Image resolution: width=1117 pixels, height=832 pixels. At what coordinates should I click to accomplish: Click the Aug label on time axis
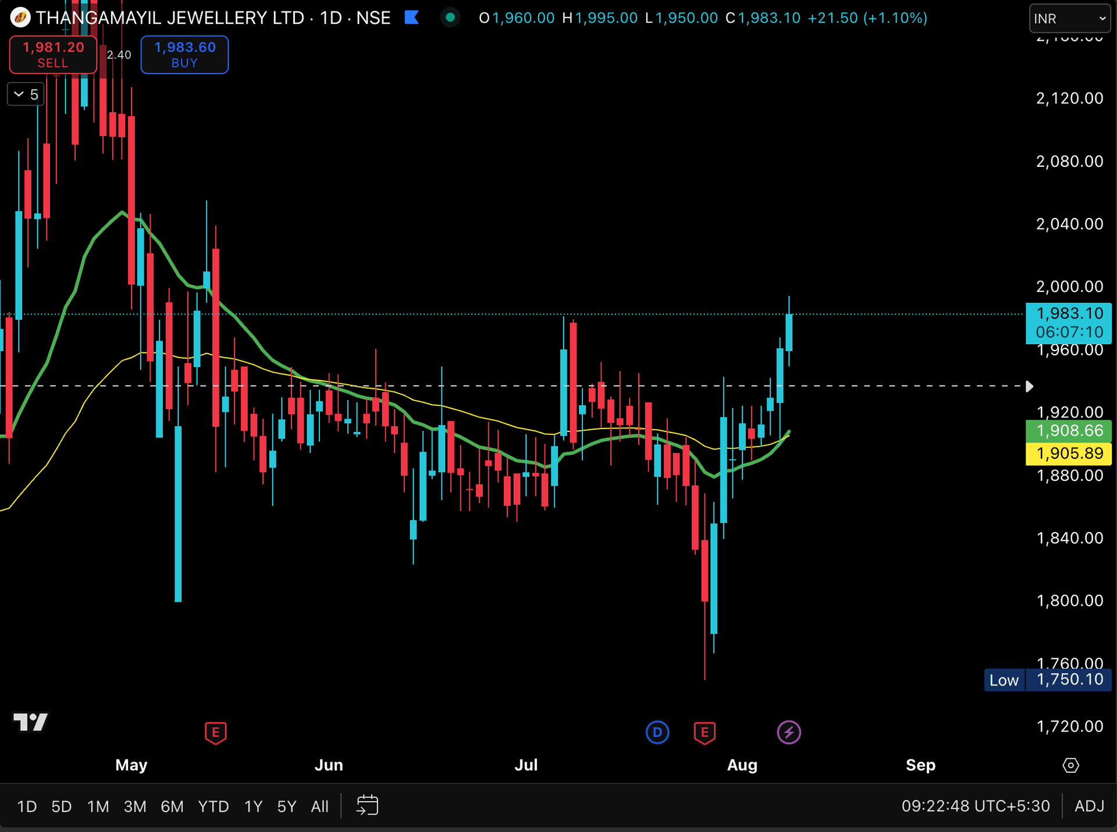742,765
